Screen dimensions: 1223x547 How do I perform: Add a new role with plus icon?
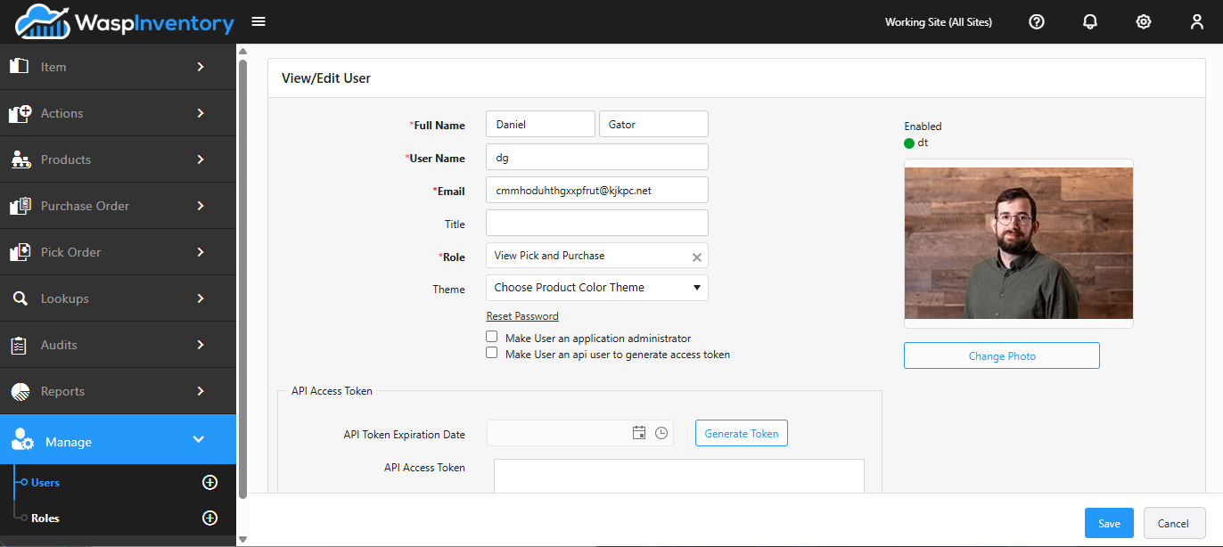pyautogui.click(x=210, y=518)
